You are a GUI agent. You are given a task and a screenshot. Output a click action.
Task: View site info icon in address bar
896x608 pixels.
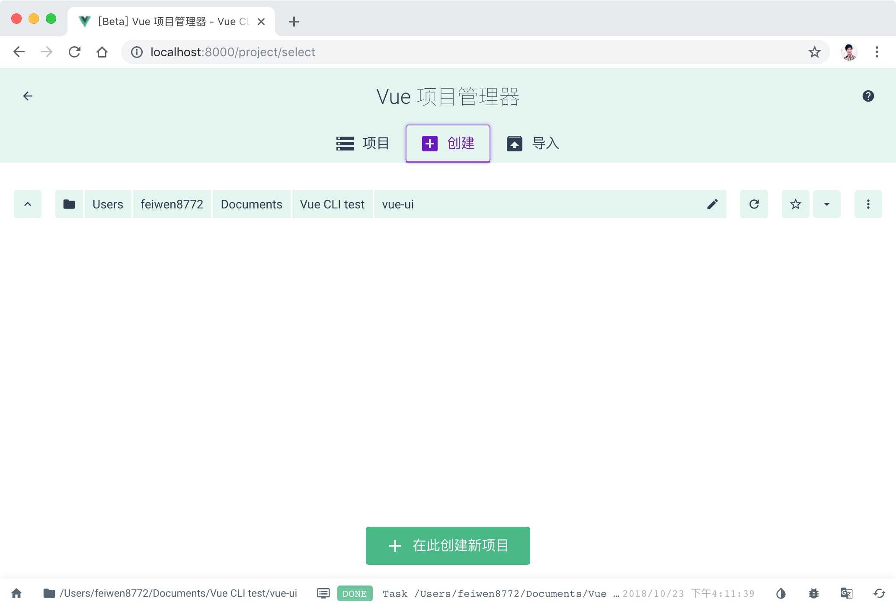pyautogui.click(x=137, y=52)
